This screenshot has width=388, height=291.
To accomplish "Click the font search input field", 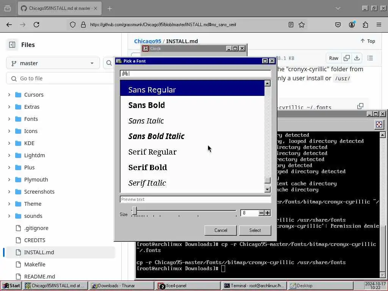I will (196, 74).
